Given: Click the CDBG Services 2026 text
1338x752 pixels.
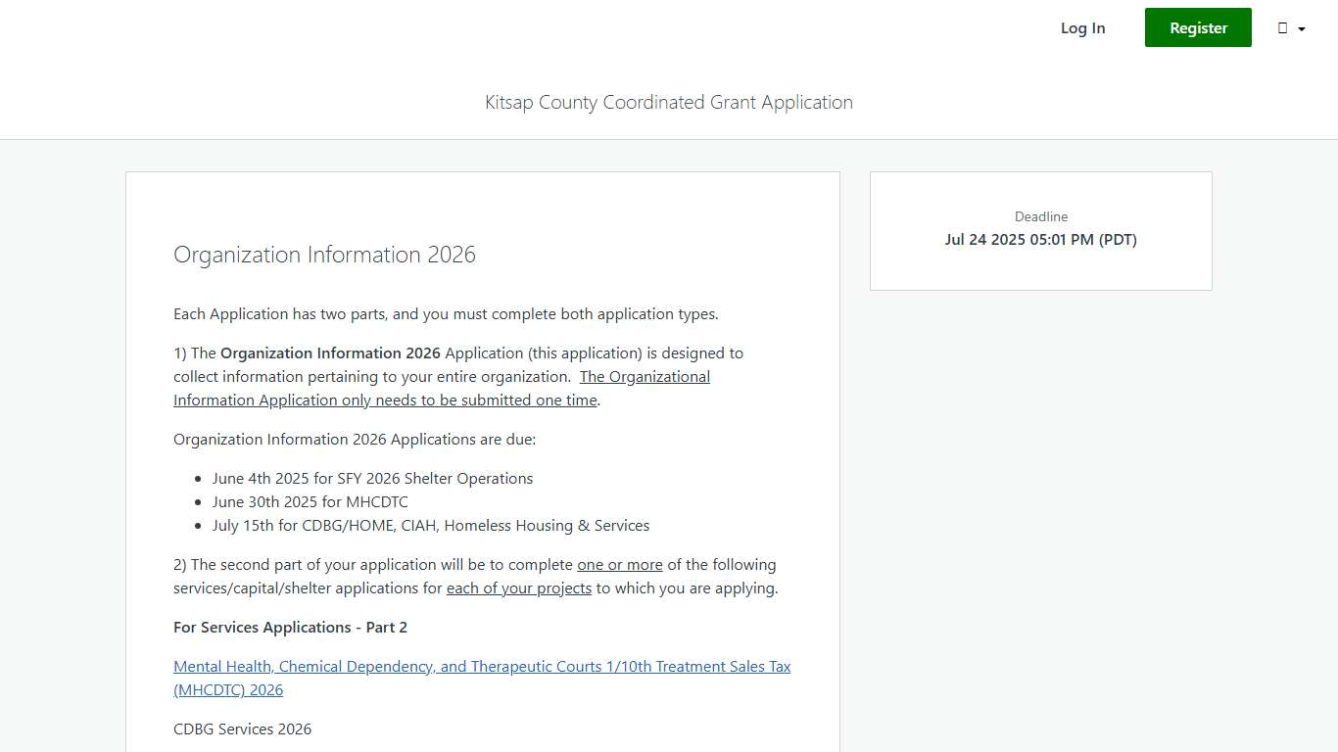Looking at the screenshot, I should (x=242, y=728).
